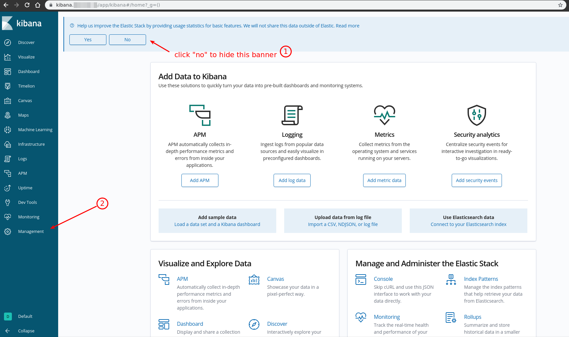Open APM link under Visualize section
Viewport: 569px width, 337px height.
click(x=182, y=279)
